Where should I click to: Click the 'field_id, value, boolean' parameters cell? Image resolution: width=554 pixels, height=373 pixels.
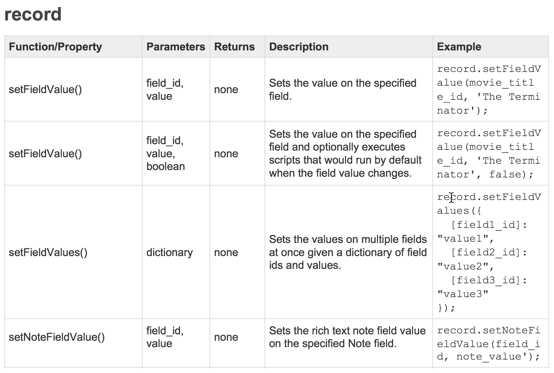(165, 154)
